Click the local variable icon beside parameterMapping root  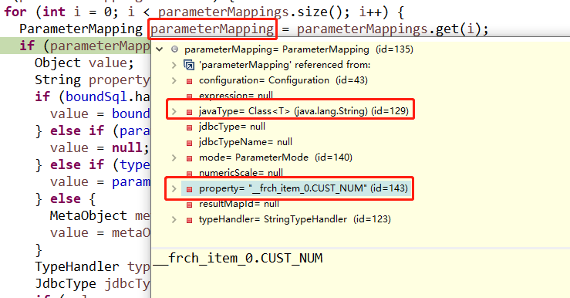174,49
